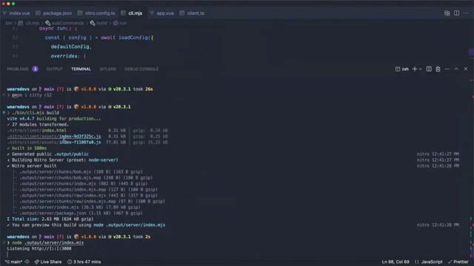This screenshot has width=474, height=266.
Task: Click the zsh terminal shell indicator
Action: pyautogui.click(x=401, y=69)
